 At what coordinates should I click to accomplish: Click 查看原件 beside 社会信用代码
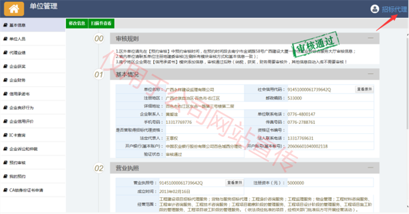(365, 89)
